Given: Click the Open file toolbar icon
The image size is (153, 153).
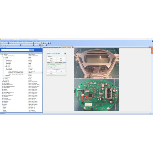Looking at the screenshot, I should pyautogui.click(x=3, y=43).
